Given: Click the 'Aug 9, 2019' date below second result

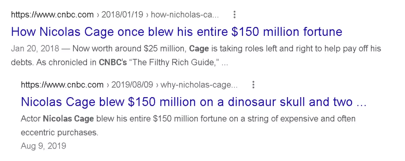Looking at the screenshot, I should 43,146.
